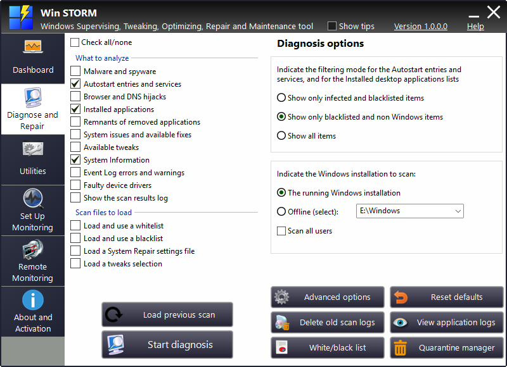Click the disc icon on Delete old scan logs
The height and width of the screenshot is (367, 507).
(x=282, y=323)
